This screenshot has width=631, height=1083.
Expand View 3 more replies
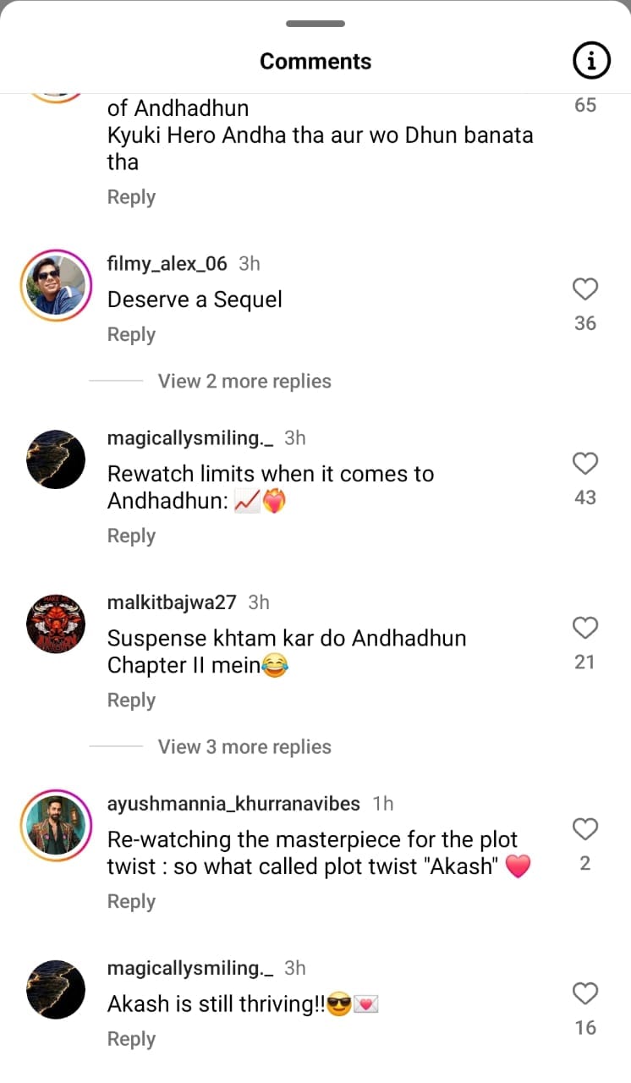pos(244,746)
